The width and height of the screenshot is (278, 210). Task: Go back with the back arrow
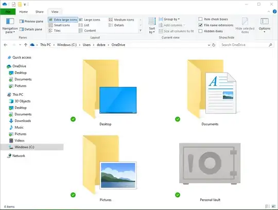pyautogui.click(x=6, y=45)
